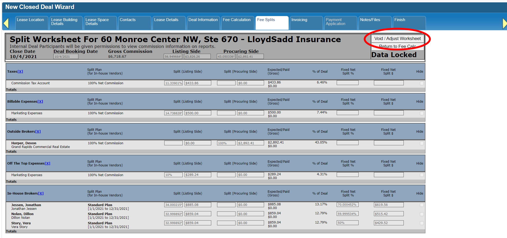The height and width of the screenshot is (238, 507).
Task: Click the [X] beside Outside Brokers
Action: click(38, 132)
